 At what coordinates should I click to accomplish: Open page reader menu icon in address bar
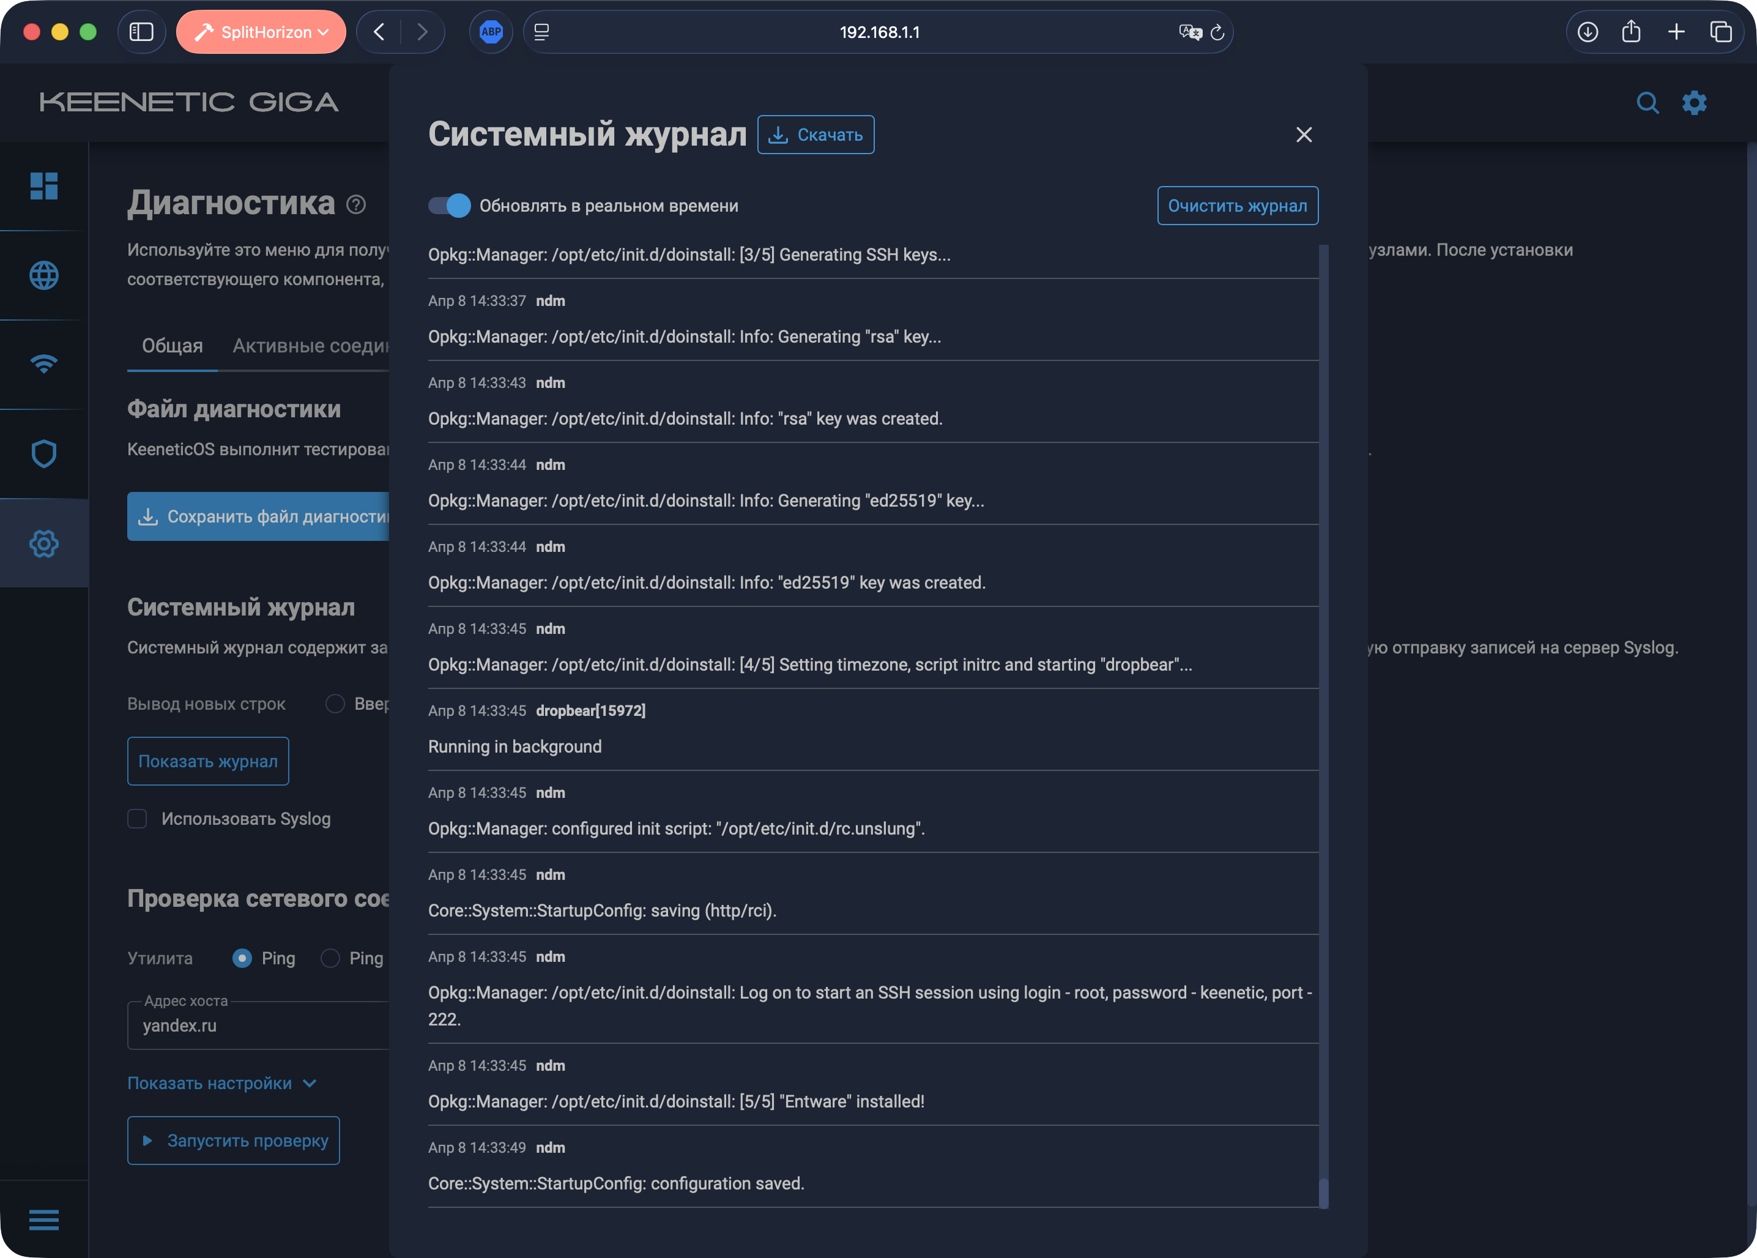[542, 32]
